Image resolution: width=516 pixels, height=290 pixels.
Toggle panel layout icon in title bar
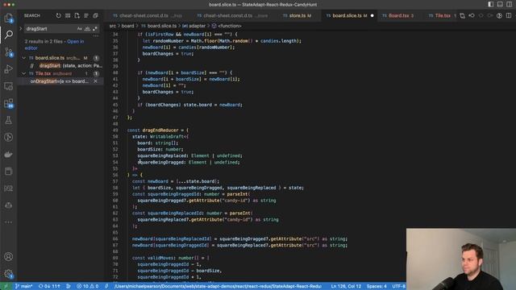[x=500, y=4]
